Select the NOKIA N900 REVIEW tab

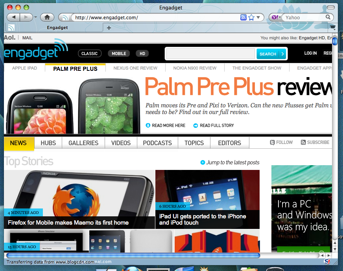(x=195, y=68)
